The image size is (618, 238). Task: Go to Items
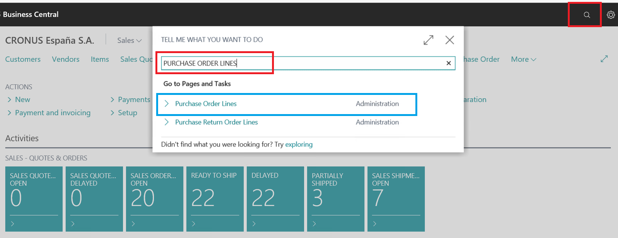tap(100, 59)
